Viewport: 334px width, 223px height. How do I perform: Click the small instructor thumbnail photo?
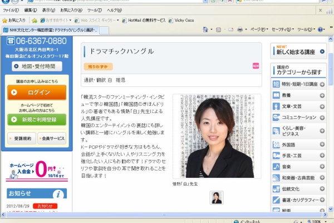click(x=216, y=197)
